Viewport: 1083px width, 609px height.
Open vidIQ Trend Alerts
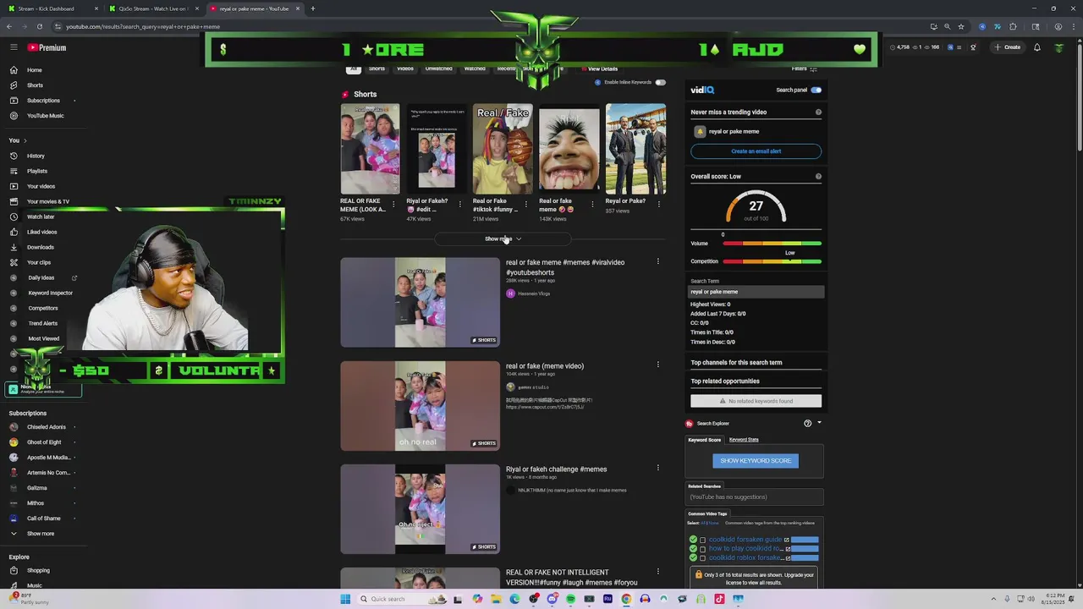tap(43, 323)
